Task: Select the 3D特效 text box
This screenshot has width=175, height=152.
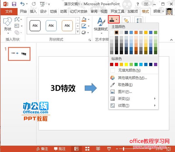Action: pyautogui.click(x=63, y=88)
